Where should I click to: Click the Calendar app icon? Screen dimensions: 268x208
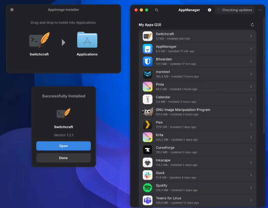[148, 99]
